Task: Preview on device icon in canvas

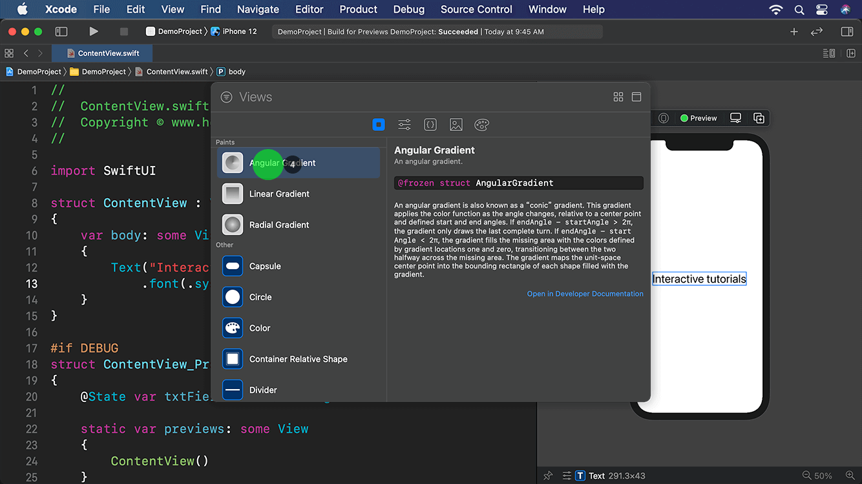Action: [x=664, y=118]
